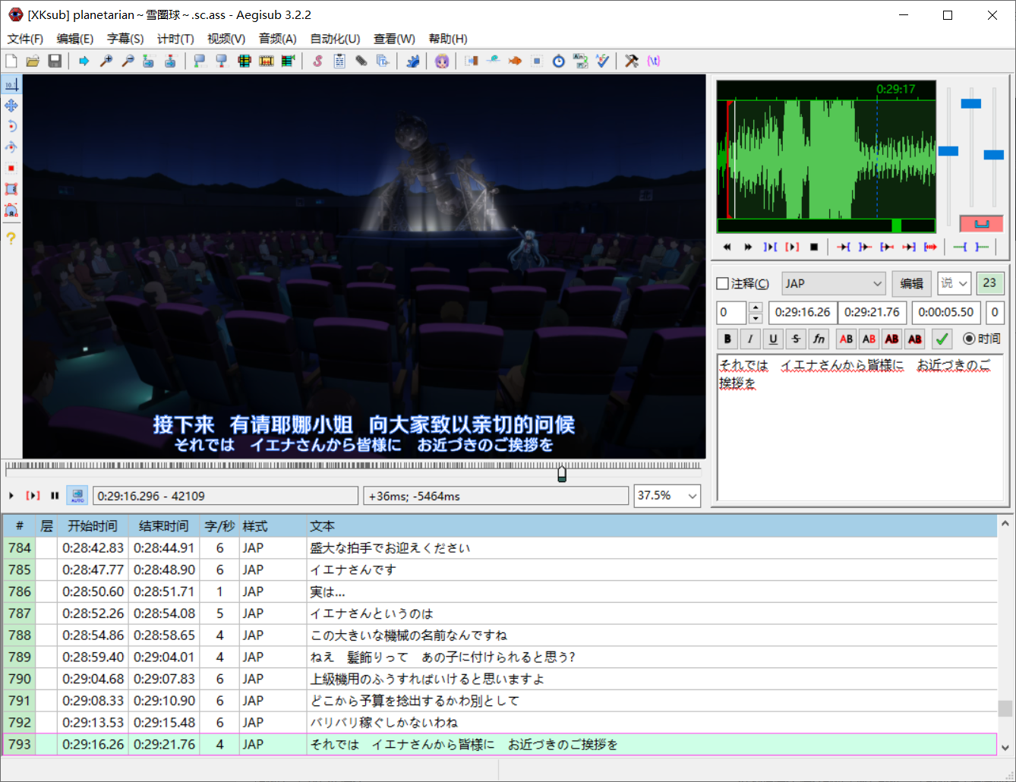The height and width of the screenshot is (782, 1016).
Task: Open the 音频(A) menu
Action: point(278,39)
